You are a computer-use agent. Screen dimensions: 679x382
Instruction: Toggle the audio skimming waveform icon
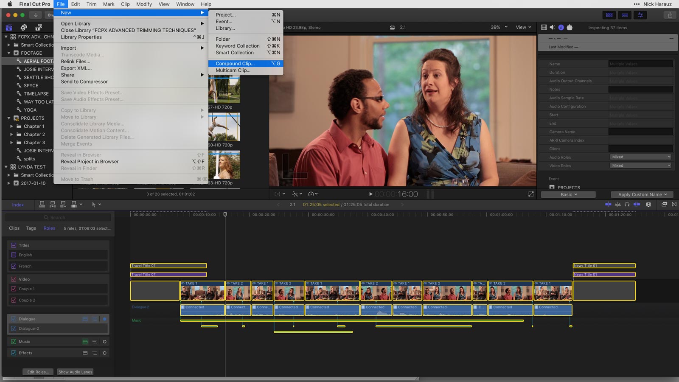(618, 205)
